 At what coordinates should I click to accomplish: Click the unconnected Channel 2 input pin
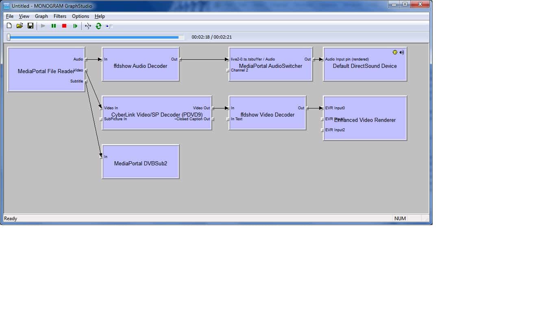pos(228,70)
